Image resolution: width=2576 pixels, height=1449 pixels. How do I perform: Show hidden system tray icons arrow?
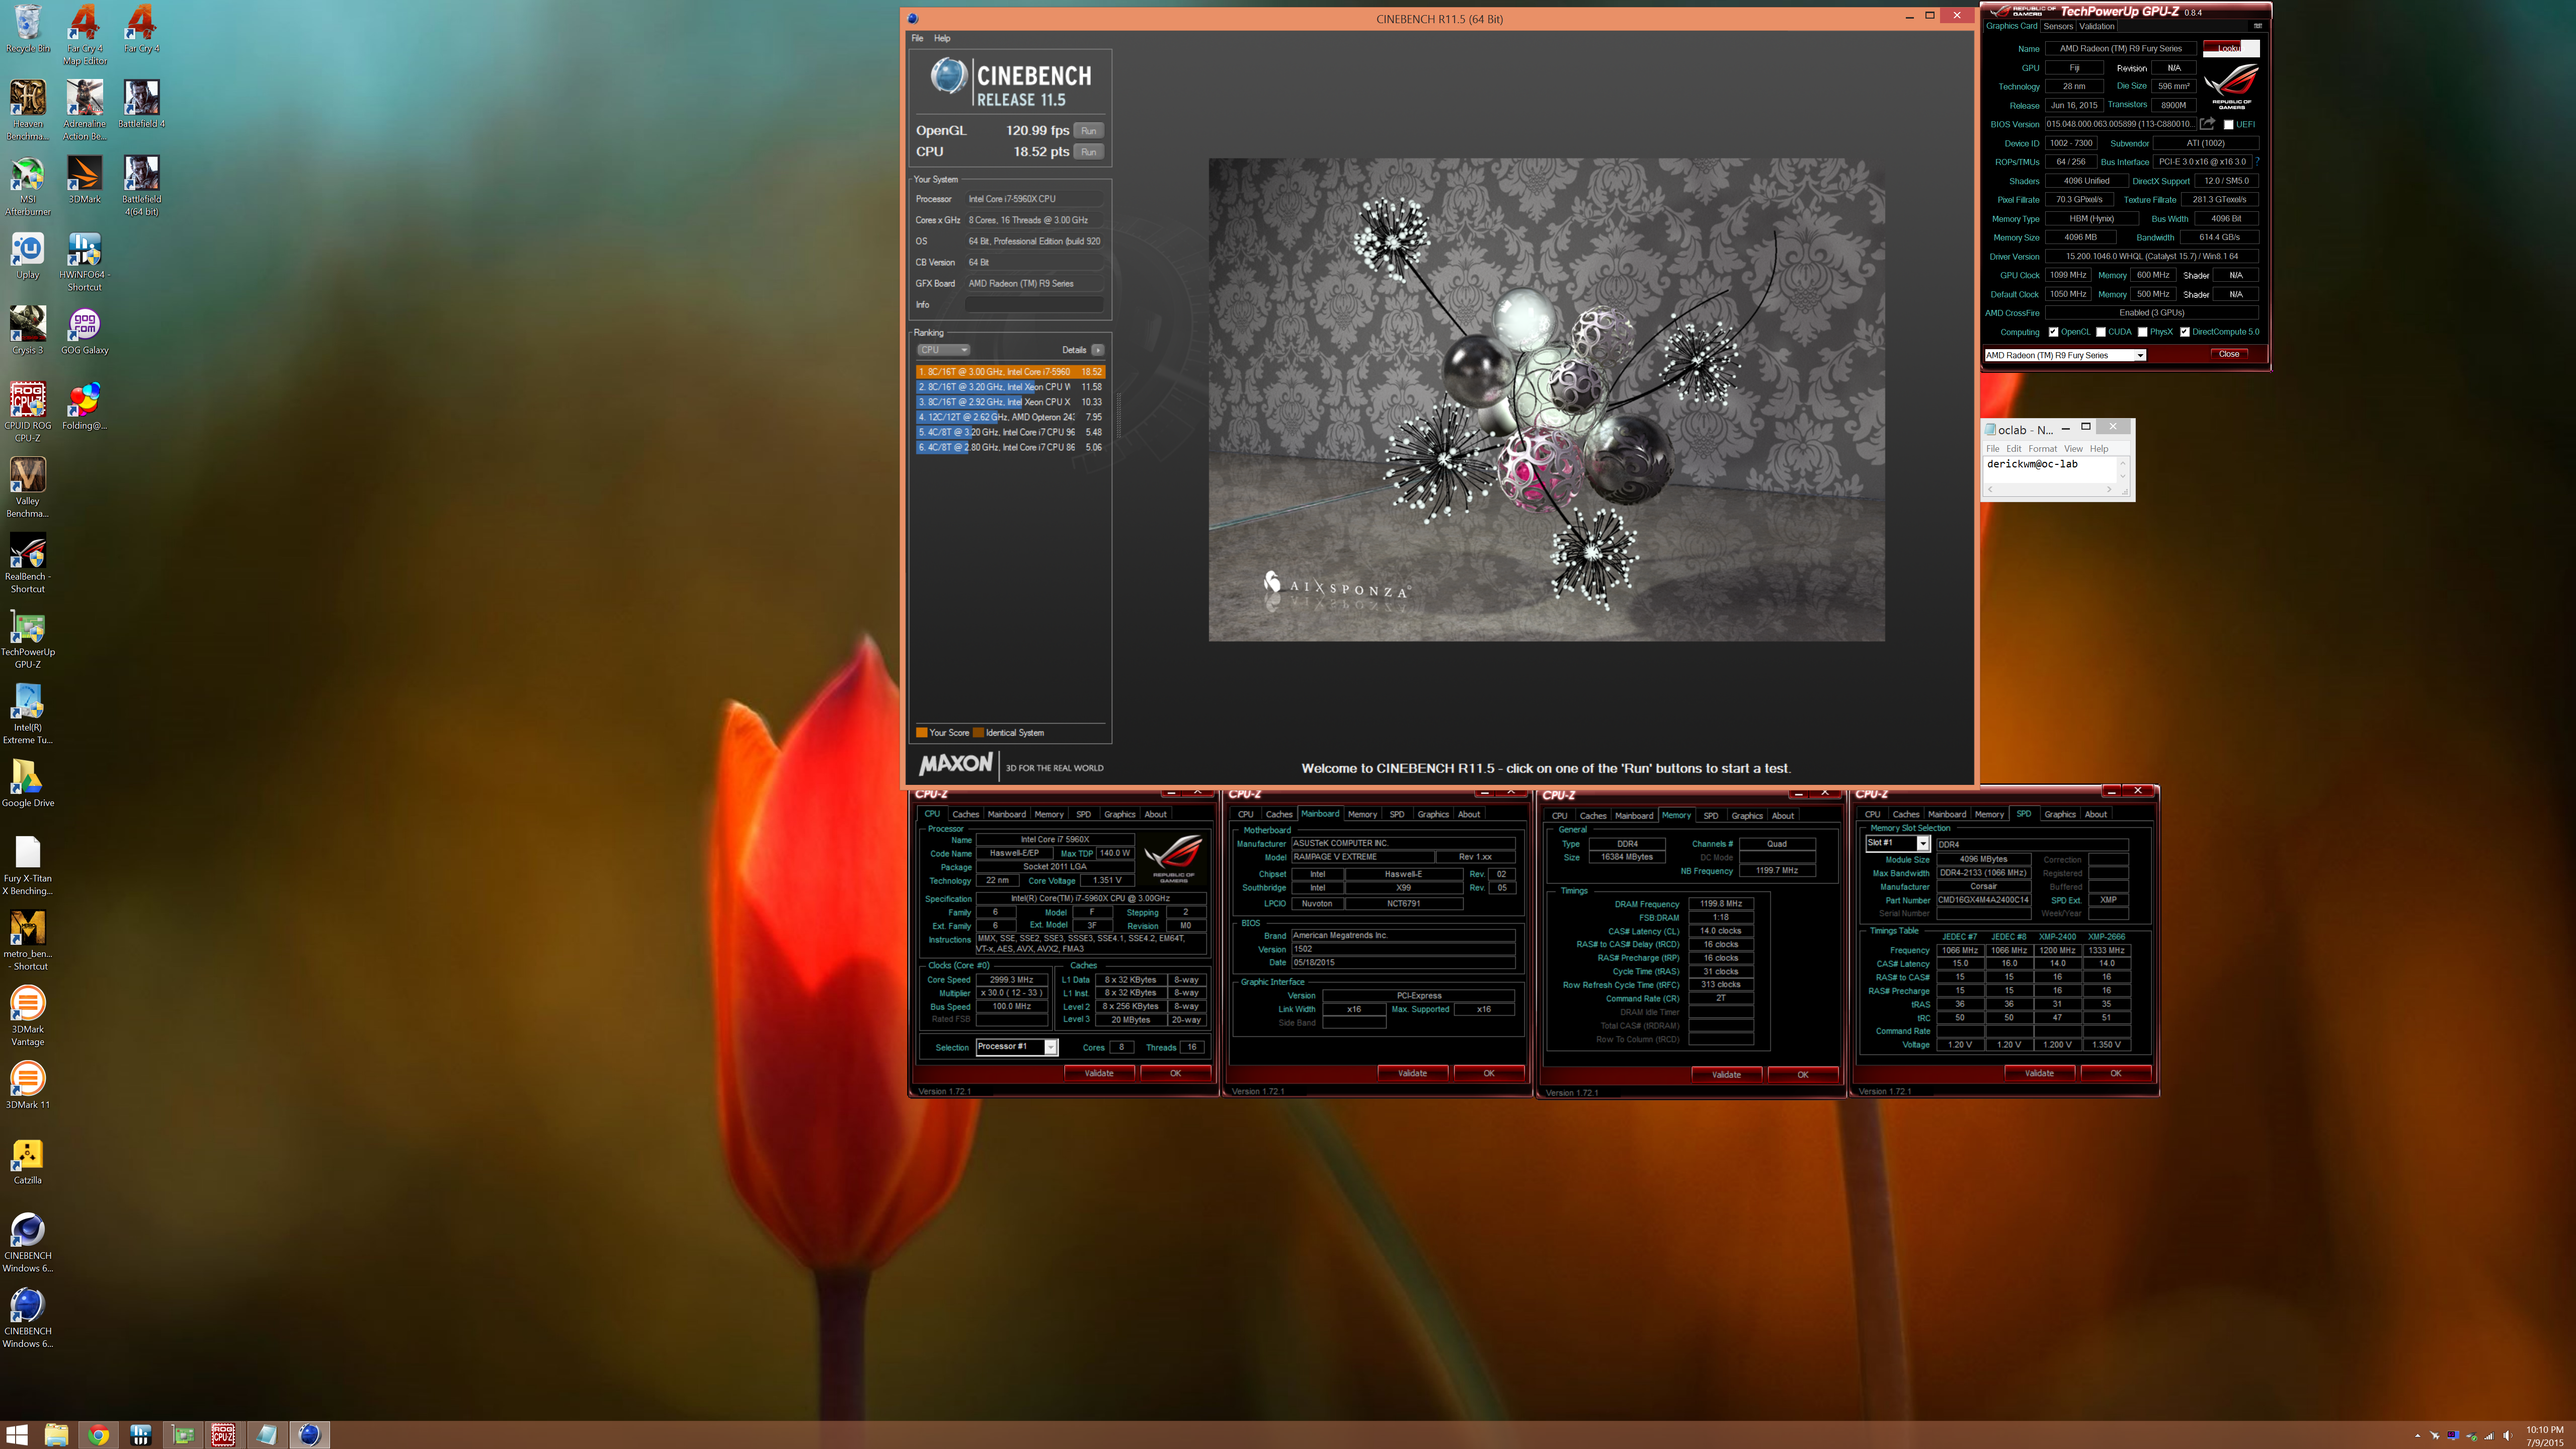pos(2417,1436)
